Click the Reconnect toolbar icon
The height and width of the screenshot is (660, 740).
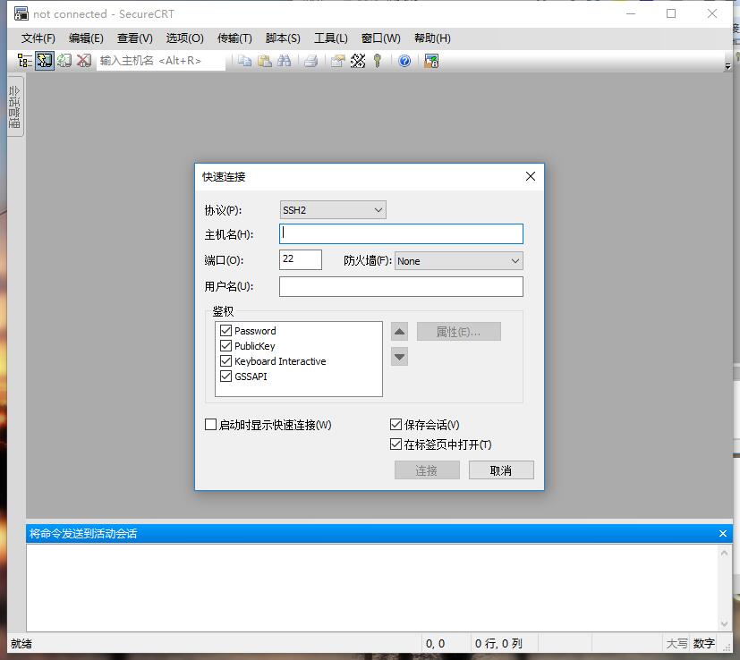pos(64,61)
